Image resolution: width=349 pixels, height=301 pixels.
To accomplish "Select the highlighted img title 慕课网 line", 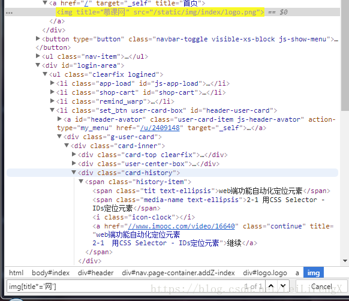I will point(160,12).
